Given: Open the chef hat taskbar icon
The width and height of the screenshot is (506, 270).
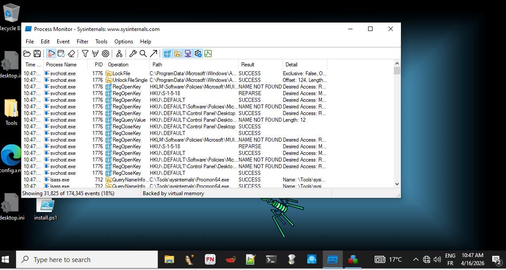Looking at the screenshot, I should coord(292,259).
